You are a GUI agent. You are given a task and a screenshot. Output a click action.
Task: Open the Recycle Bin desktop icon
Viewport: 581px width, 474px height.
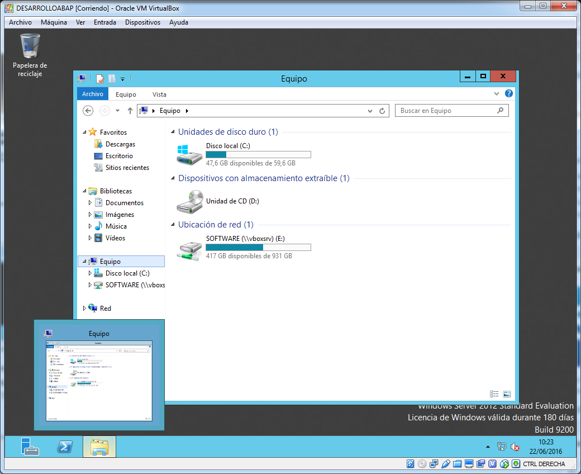[x=30, y=55]
